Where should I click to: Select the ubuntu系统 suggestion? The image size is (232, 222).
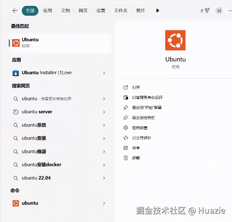60,125
